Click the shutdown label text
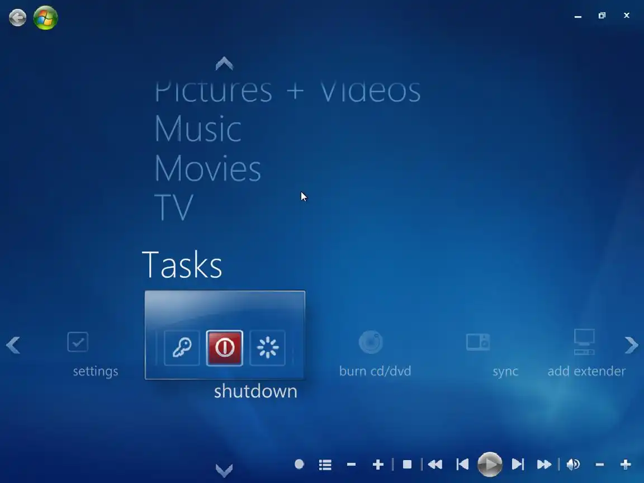Image resolution: width=644 pixels, height=483 pixels. click(x=255, y=391)
